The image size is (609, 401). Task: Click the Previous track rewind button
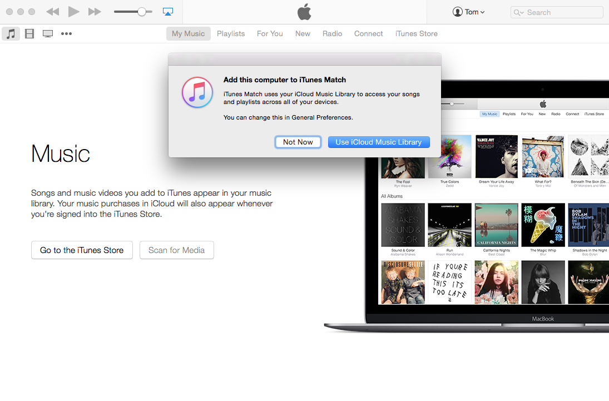tap(52, 12)
